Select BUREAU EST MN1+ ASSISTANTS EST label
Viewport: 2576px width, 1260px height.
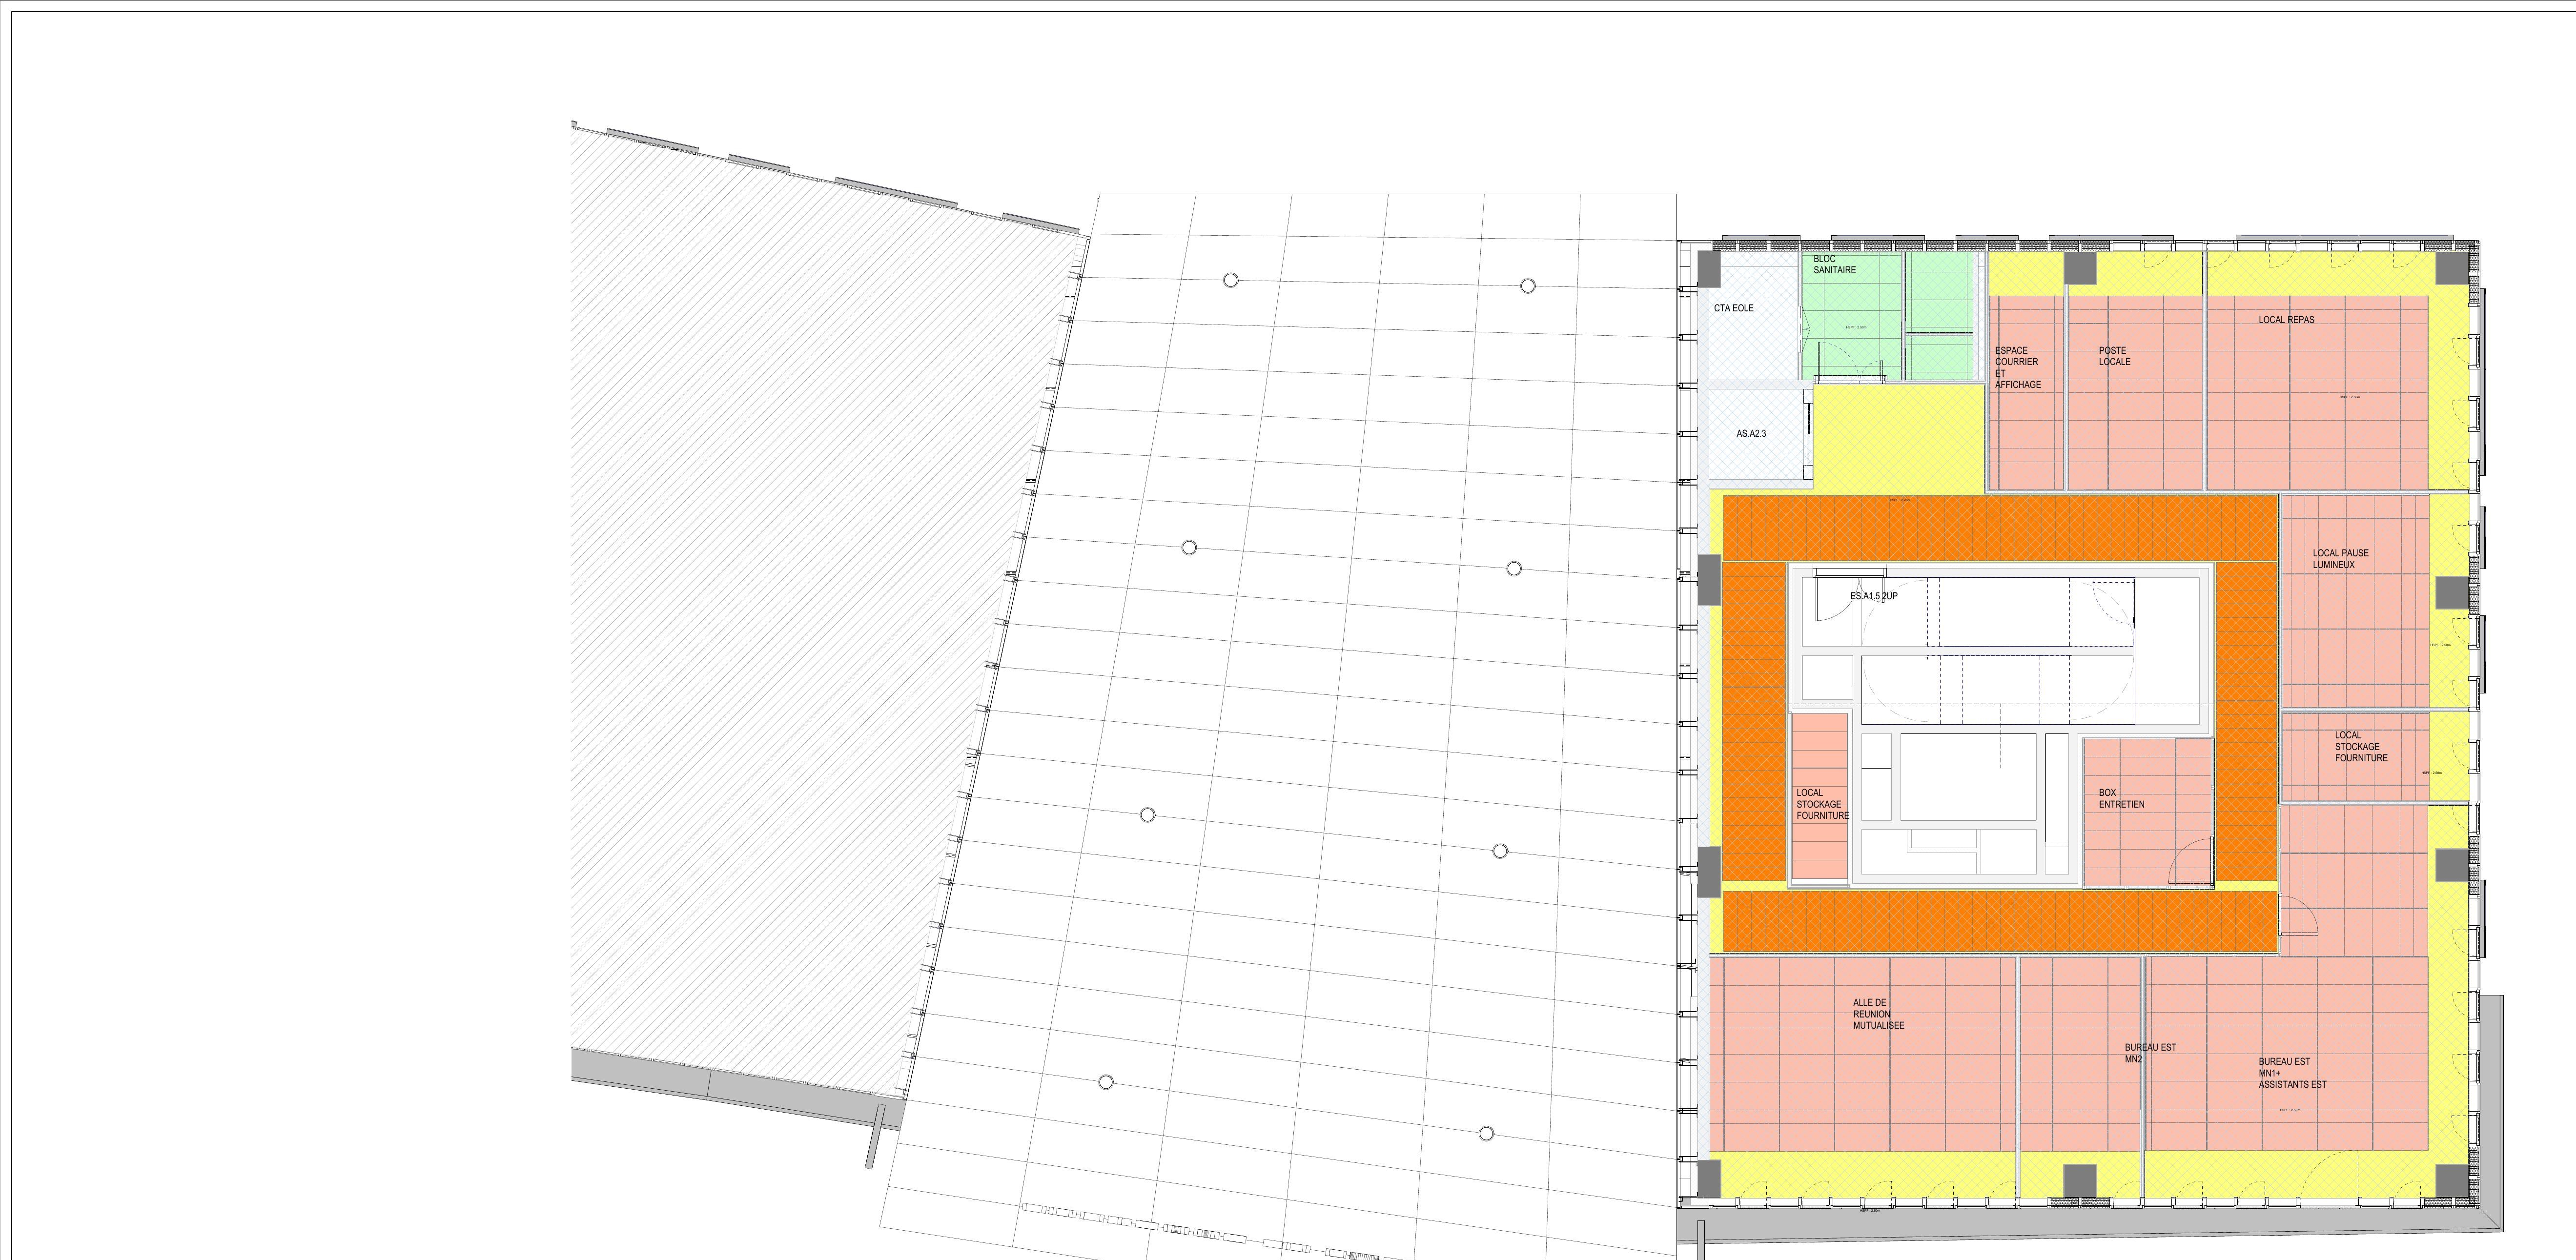(x=2292, y=1073)
